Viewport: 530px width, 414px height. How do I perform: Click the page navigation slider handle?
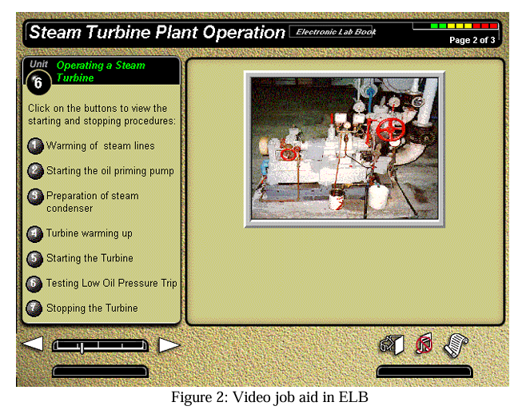[82, 346]
